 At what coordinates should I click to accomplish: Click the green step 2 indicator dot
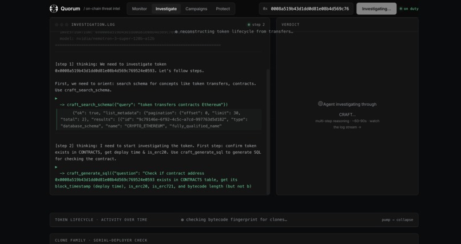(x=249, y=25)
